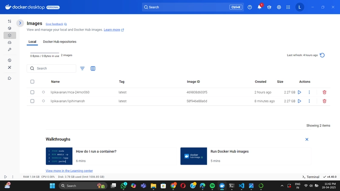Open View more in the Learning center
The width and height of the screenshot is (340, 191).
69,171
